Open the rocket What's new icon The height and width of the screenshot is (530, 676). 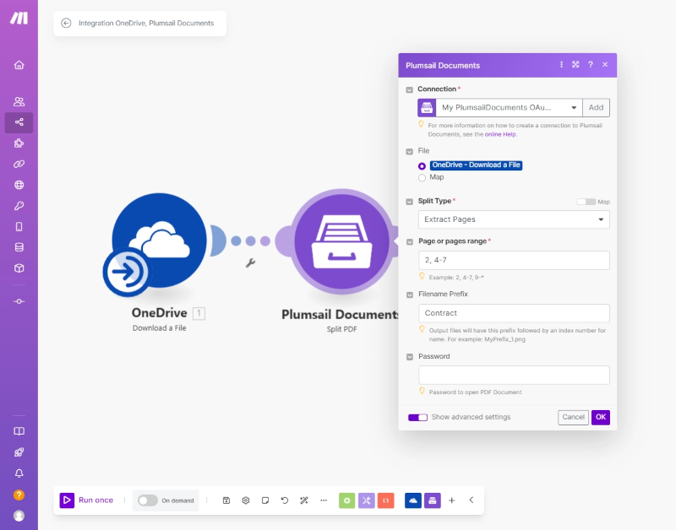(19, 452)
